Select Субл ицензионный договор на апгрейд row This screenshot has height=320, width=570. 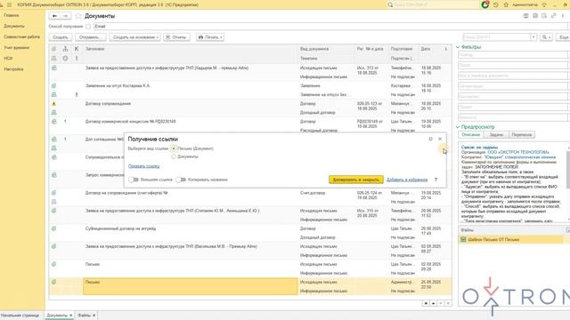coord(250,233)
